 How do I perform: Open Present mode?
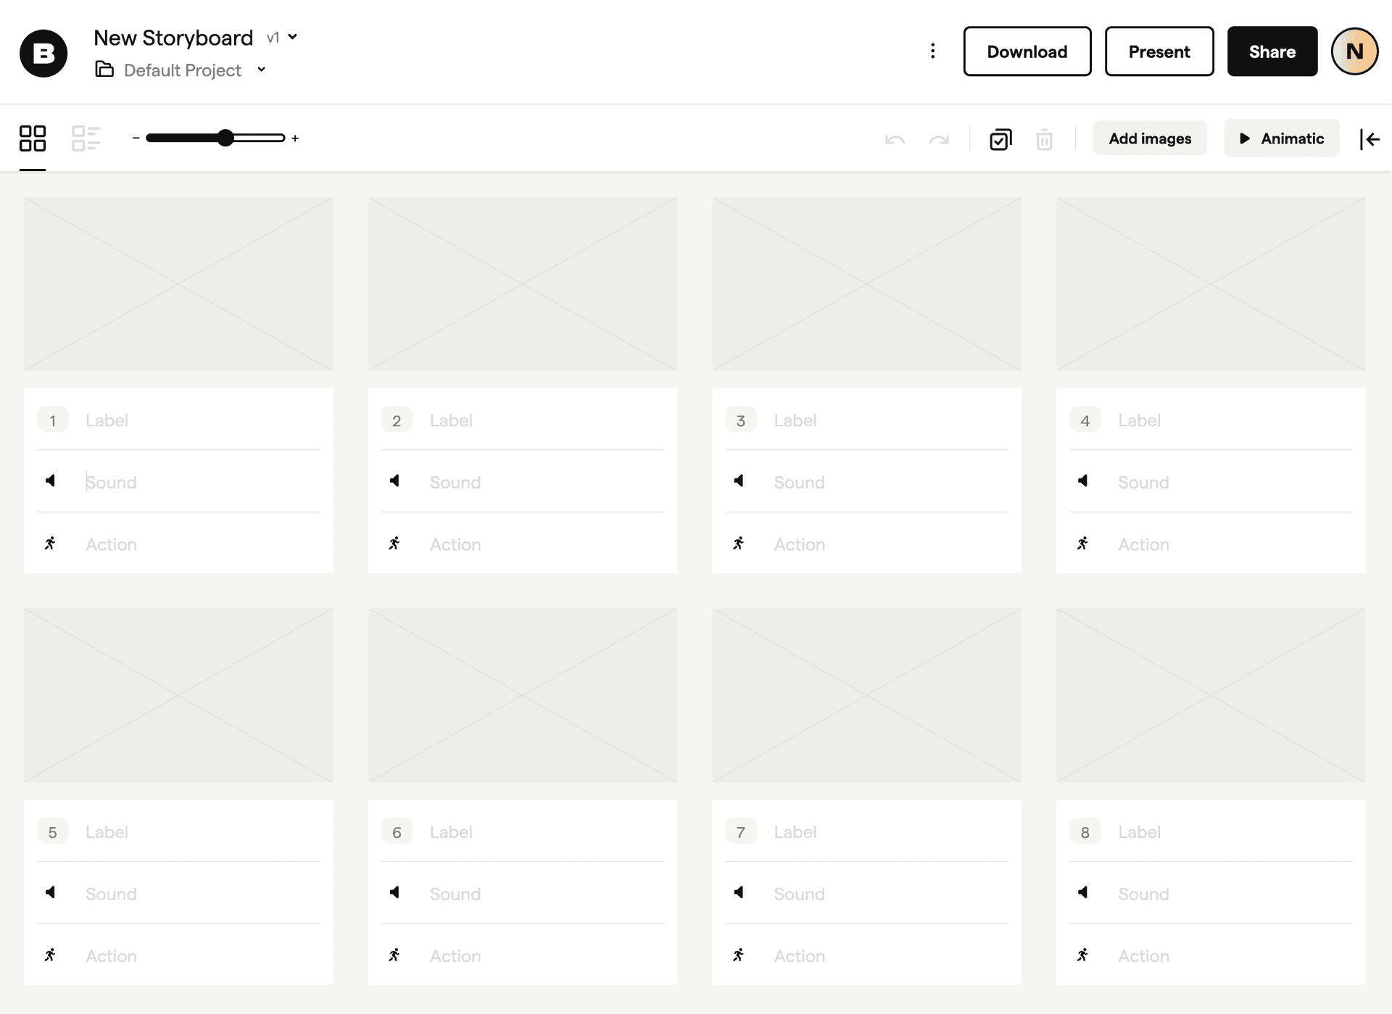point(1159,51)
